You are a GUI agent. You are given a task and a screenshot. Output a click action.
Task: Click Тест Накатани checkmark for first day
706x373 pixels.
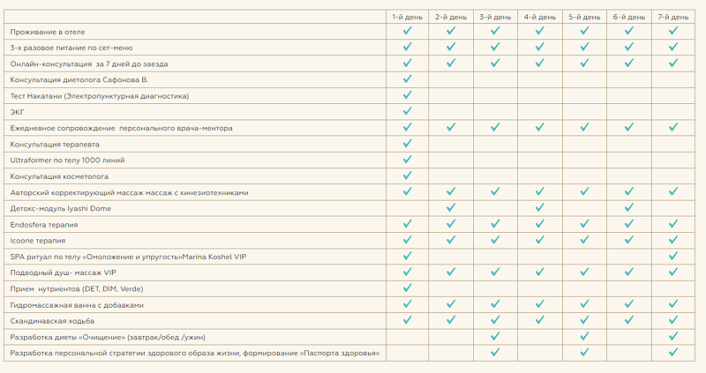click(407, 95)
